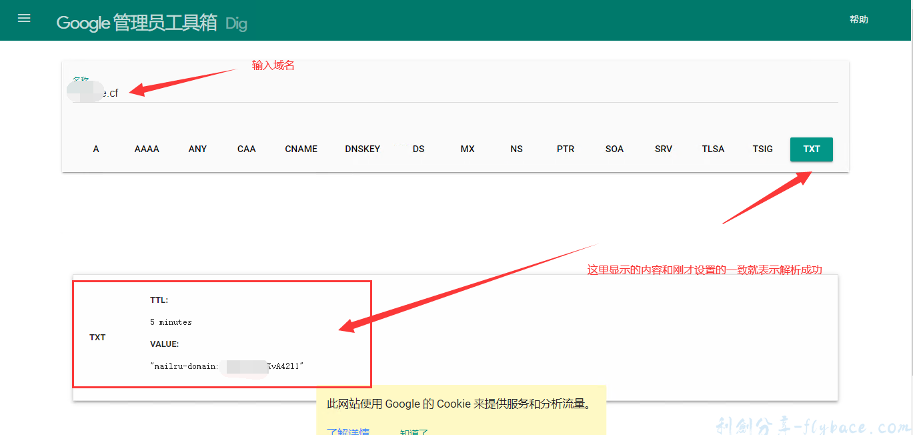The height and width of the screenshot is (435, 913).
Task: Select the TSIG record type
Action: 762,149
